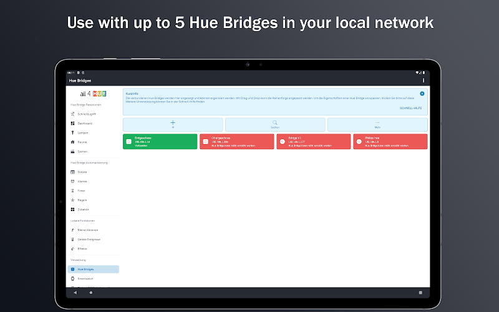Click the round Philips hue icon
499x312 pixels.
point(359,142)
